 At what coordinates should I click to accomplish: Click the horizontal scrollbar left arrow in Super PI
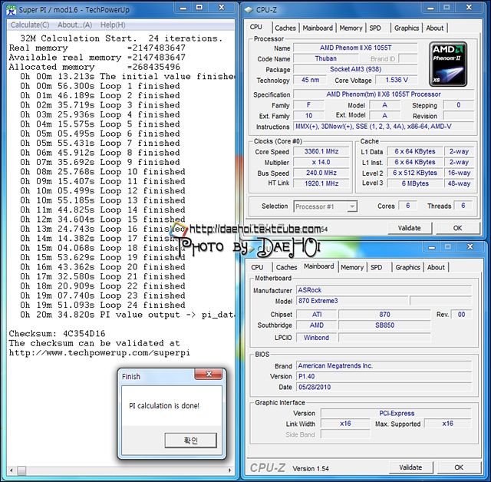point(12,470)
